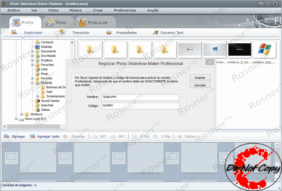Click the tree horizontal scroll left arrow
The width and height of the screenshot is (282, 191).
(5, 127)
